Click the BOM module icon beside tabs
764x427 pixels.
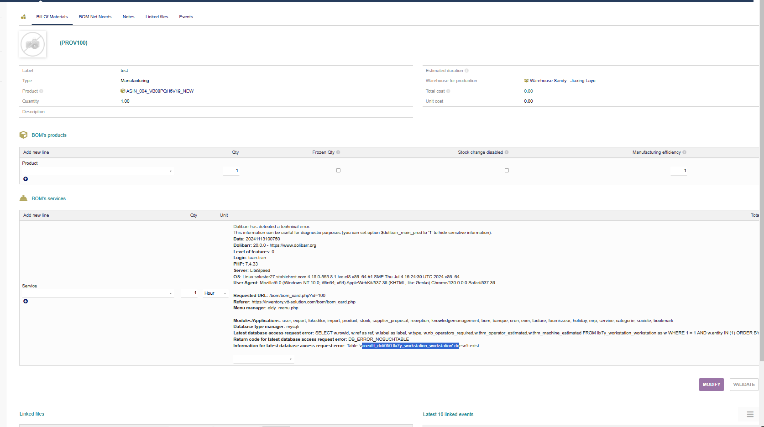23,17
